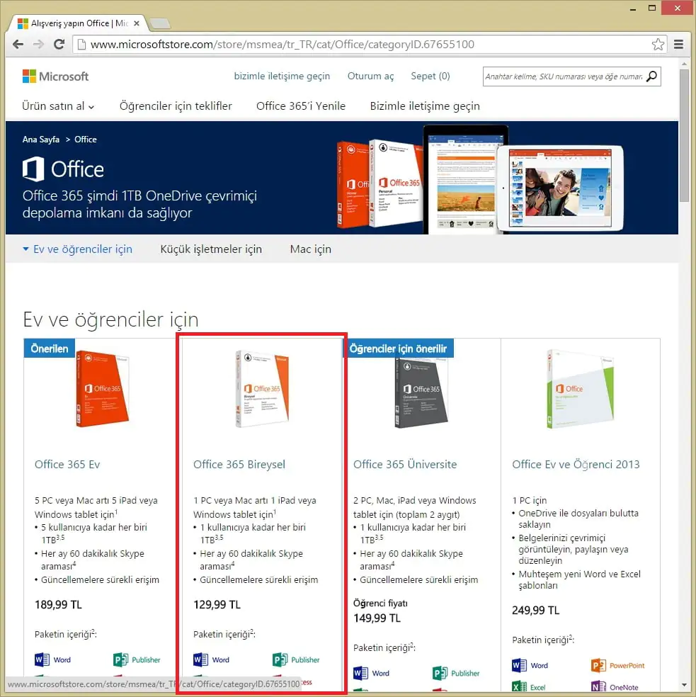Click the browser Forward arrow
This screenshot has width=696, height=697.
(39, 45)
